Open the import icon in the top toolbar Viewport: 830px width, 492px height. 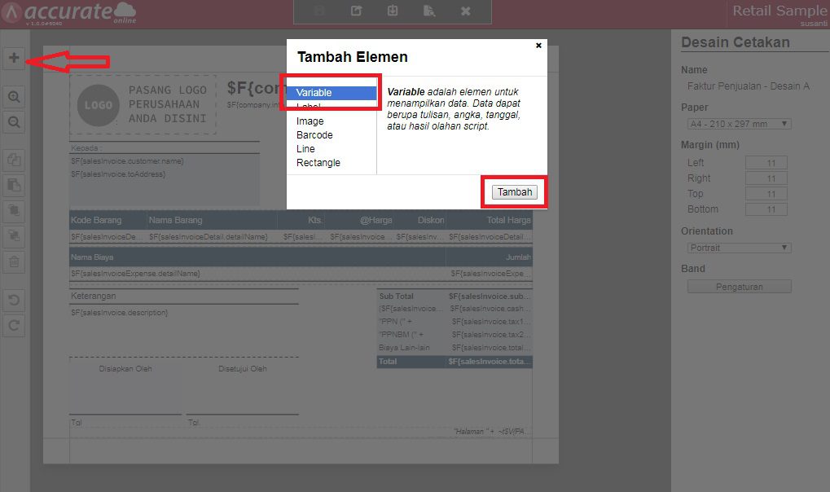click(x=392, y=11)
